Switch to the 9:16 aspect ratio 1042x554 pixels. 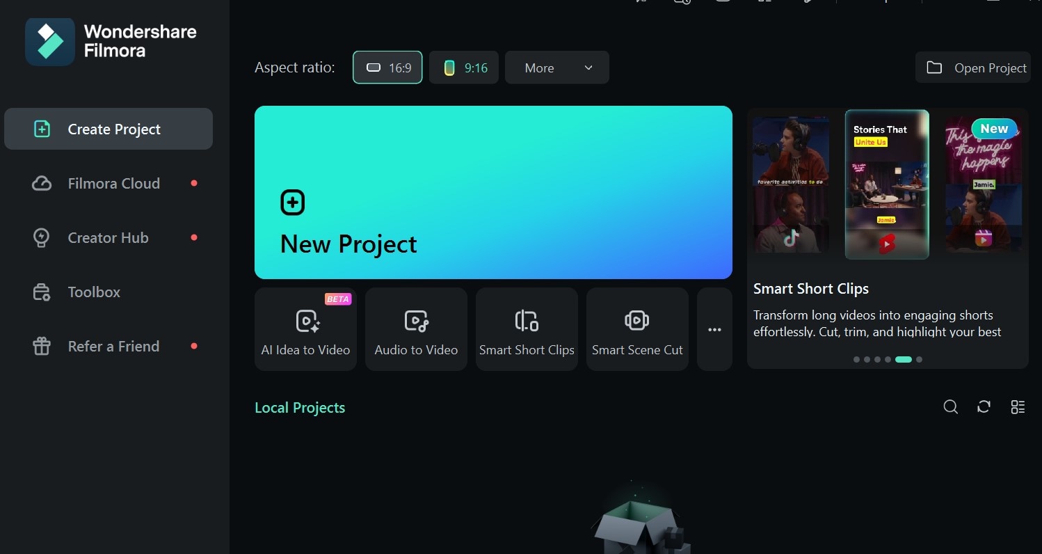[x=464, y=68]
